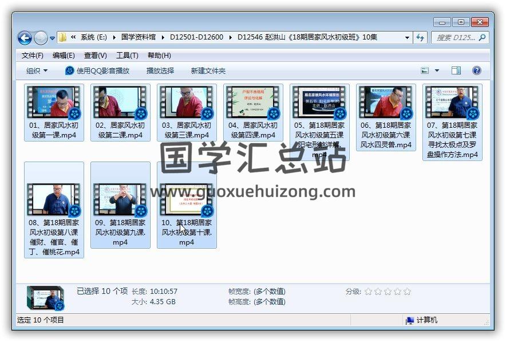The image size is (506, 342).
Task: Click D12546 赵洪山 breadcrumb segment
Action: point(307,37)
